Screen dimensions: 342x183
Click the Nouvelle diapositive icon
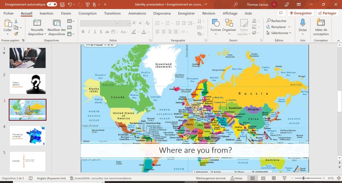click(x=37, y=23)
